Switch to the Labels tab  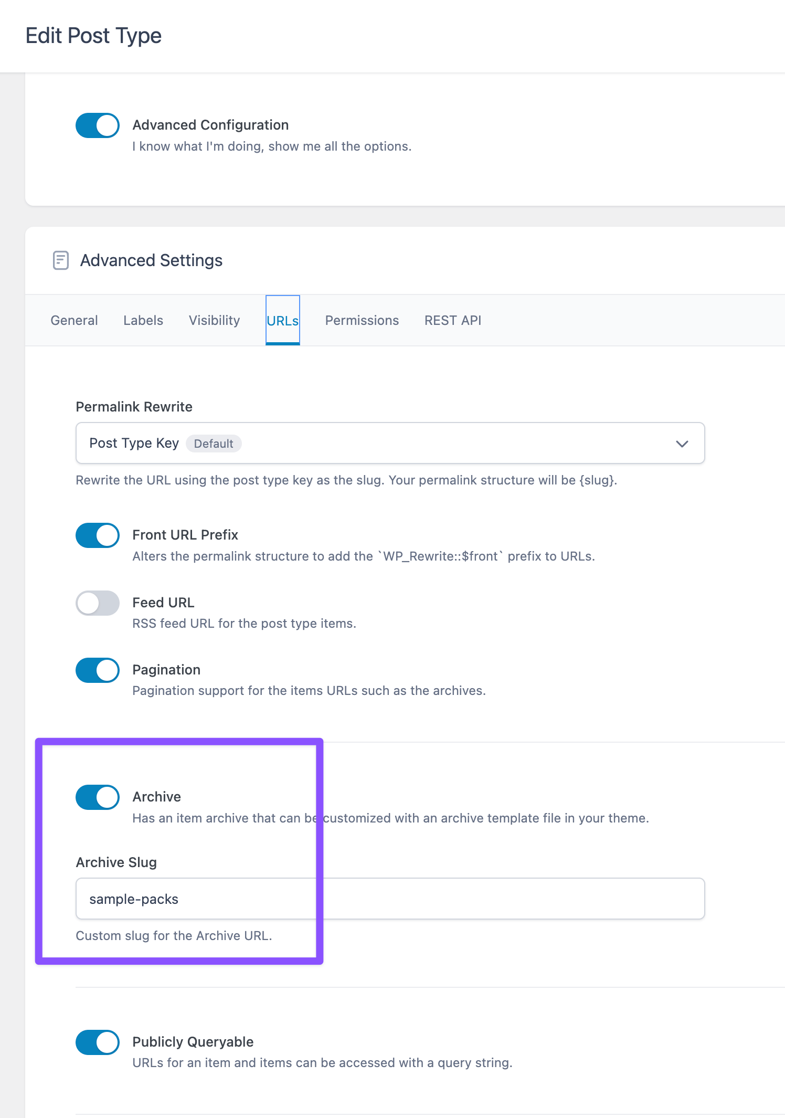click(x=143, y=320)
